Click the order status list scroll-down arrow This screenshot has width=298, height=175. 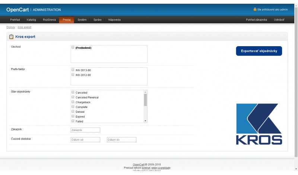tap(145, 121)
